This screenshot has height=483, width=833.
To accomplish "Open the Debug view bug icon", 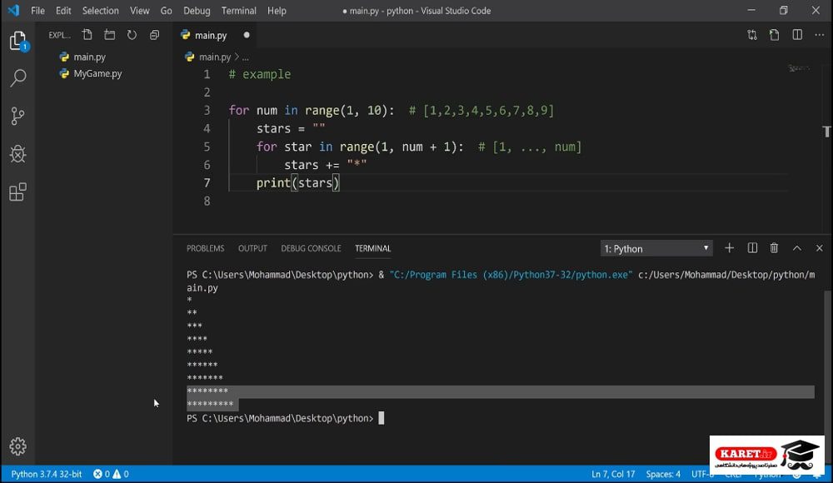I will 17,154.
